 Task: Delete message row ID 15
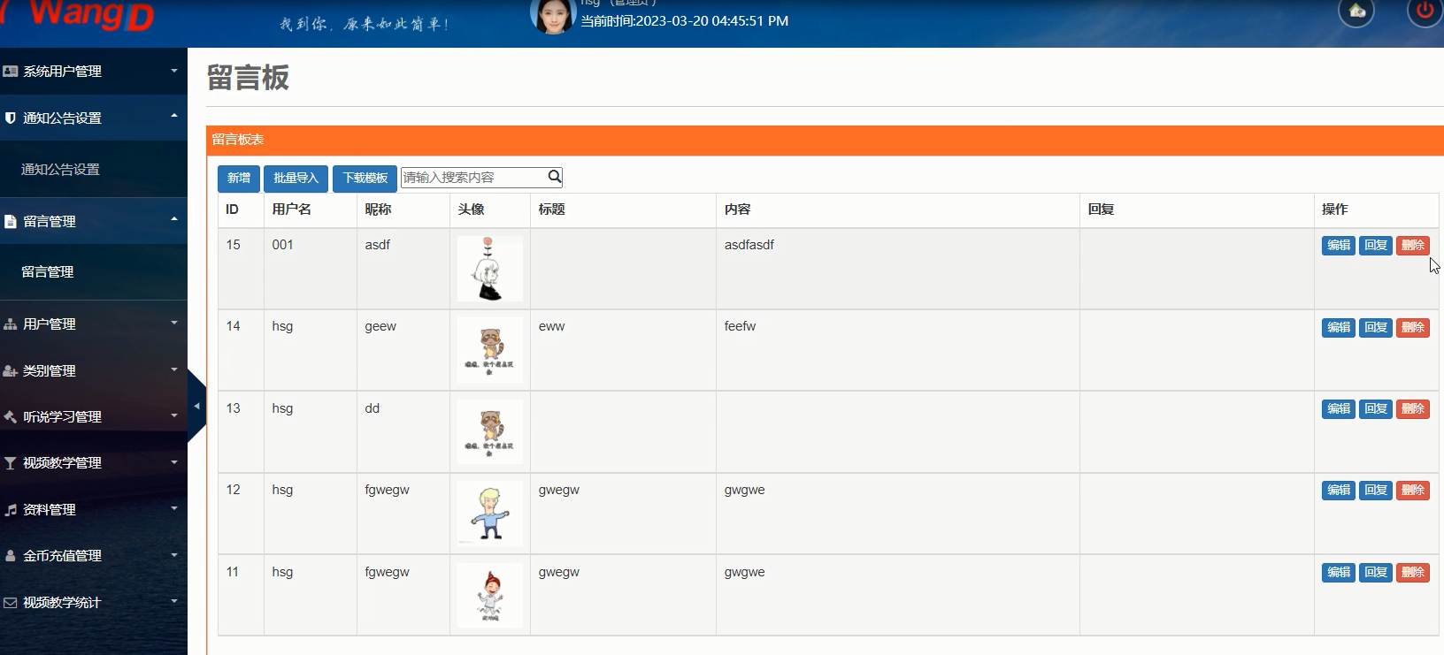[1413, 246]
